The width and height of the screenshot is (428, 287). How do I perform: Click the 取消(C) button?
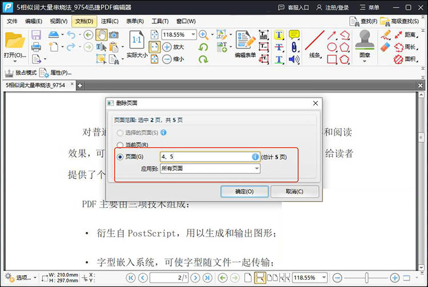pyautogui.click(x=294, y=192)
